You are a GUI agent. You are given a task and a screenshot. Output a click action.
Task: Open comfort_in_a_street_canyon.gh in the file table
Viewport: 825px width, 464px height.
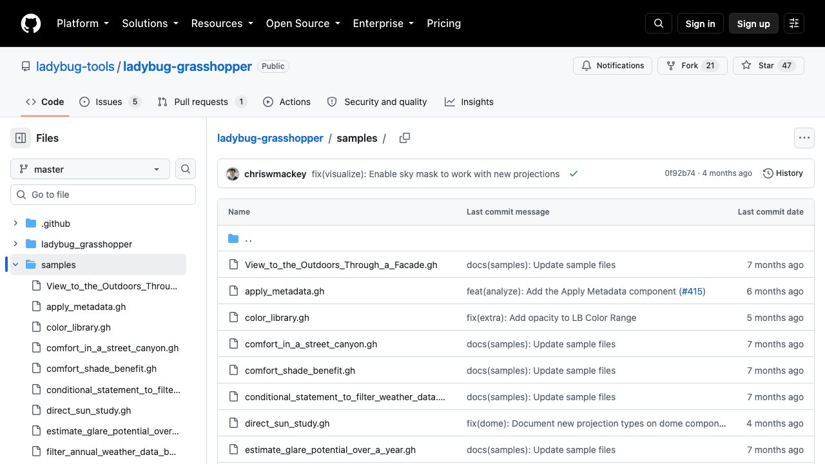(311, 344)
